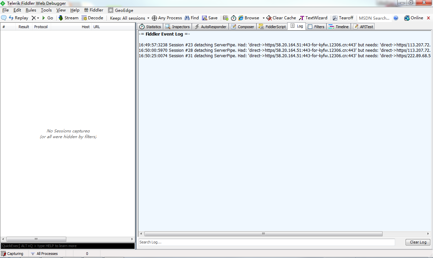This screenshot has width=433, height=258.
Task: Click the Session #23 log entry
Action: (x=284, y=45)
